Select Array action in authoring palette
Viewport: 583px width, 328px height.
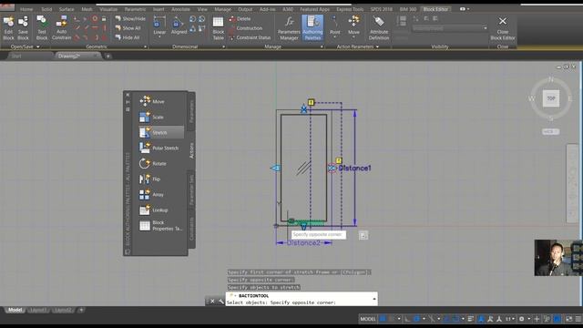[x=160, y=194]
